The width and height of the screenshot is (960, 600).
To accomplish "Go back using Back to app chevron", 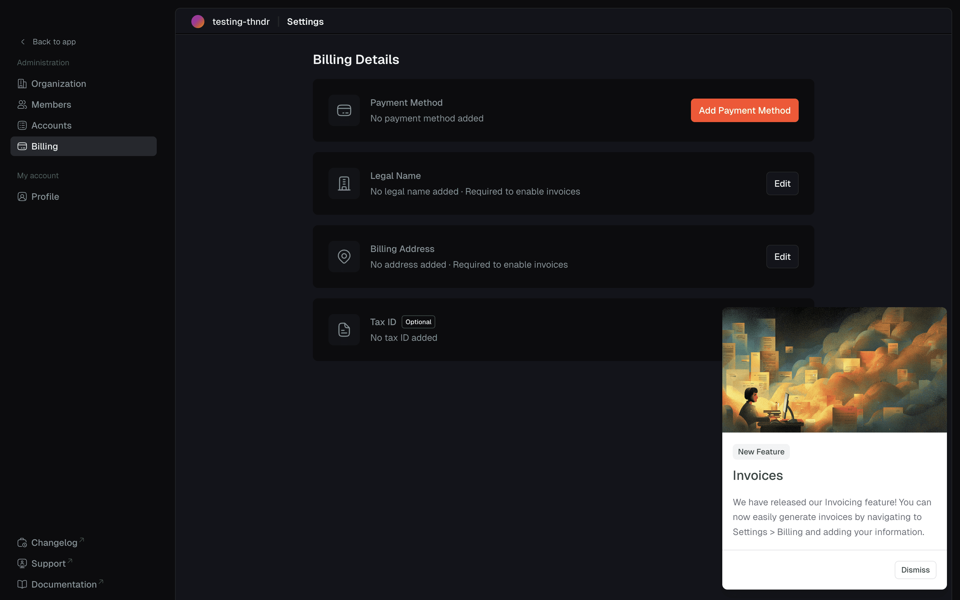I will (x=23, y=42).
